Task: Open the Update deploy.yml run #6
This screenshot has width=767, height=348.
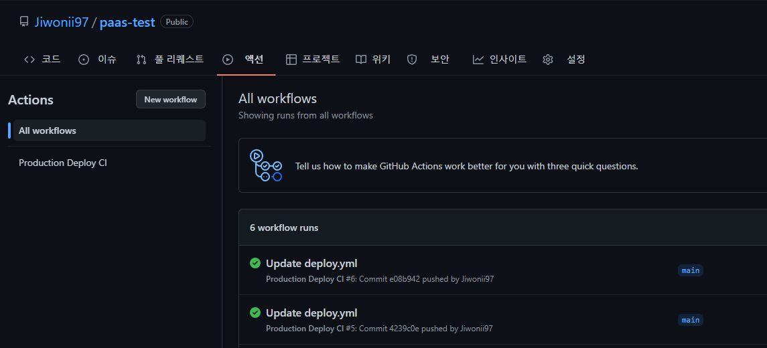Action: click(x=311, y=264)
